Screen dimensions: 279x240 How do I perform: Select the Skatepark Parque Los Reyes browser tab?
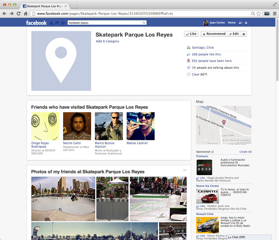coord(45,6)
